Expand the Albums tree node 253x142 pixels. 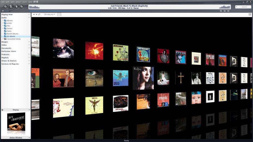click(3, 20)
